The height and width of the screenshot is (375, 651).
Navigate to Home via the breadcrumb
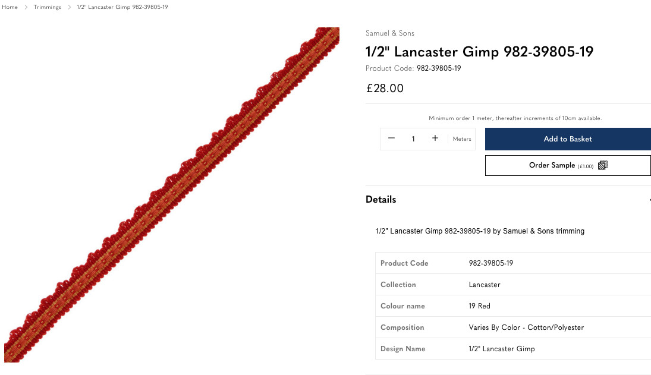pos(10,7)
